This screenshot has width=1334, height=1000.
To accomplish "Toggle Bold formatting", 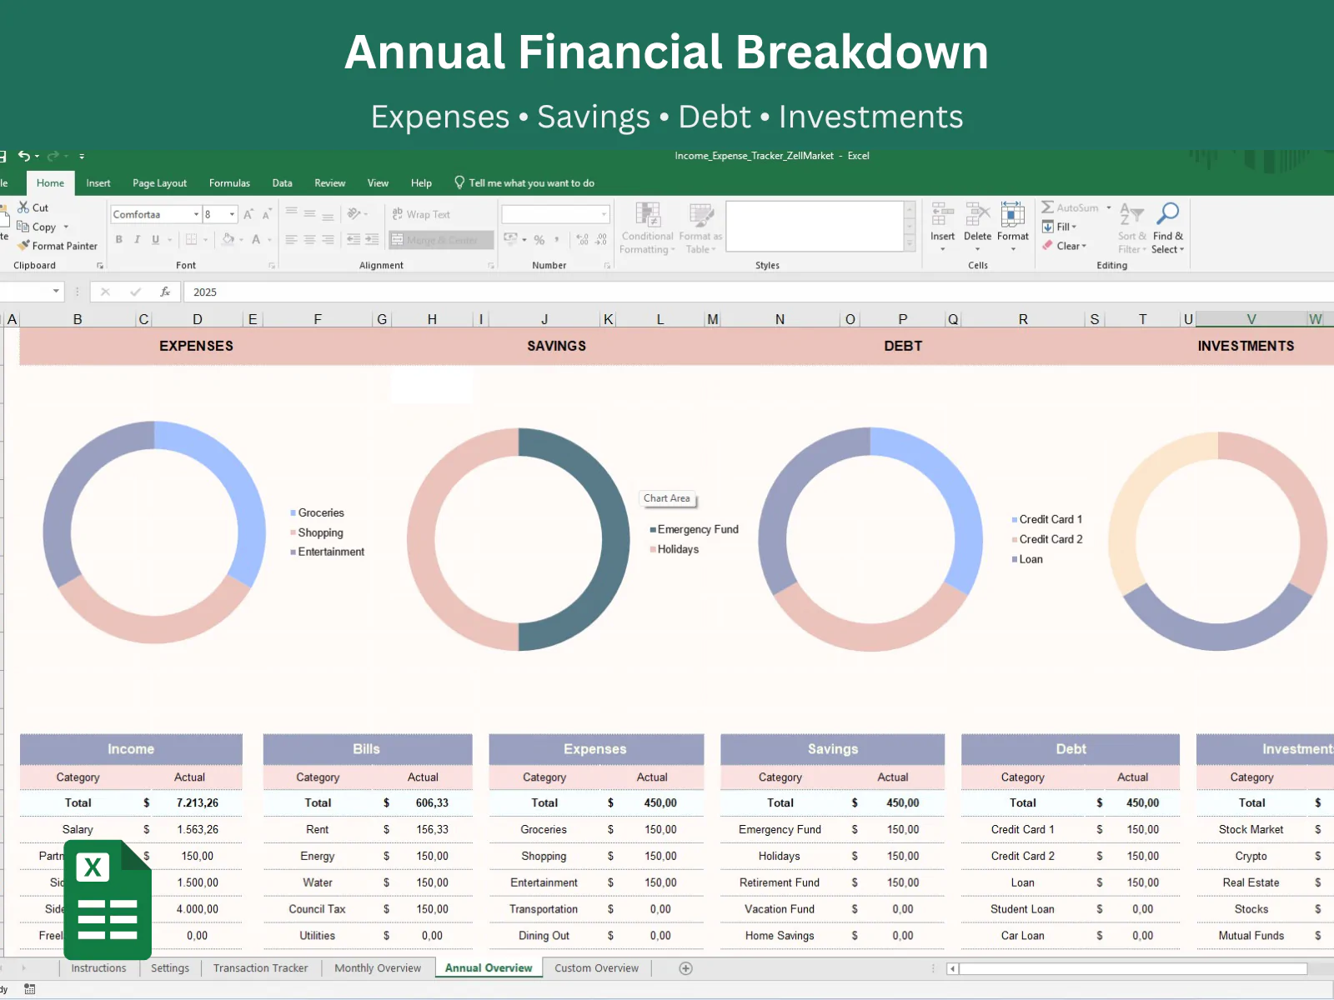I will tap(118, 240).
